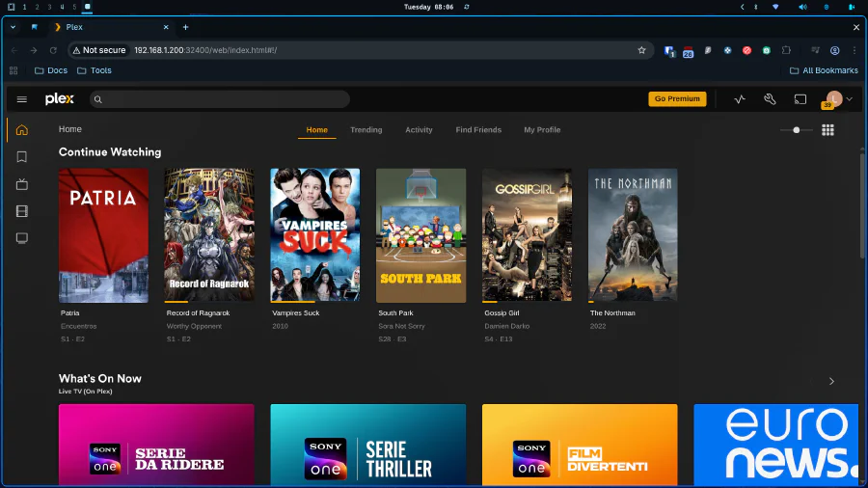The height and width of the screenshot is (488, 868).
Task: Open Watchlist bookmark icon in sidebar
Action: pos(21,157)
